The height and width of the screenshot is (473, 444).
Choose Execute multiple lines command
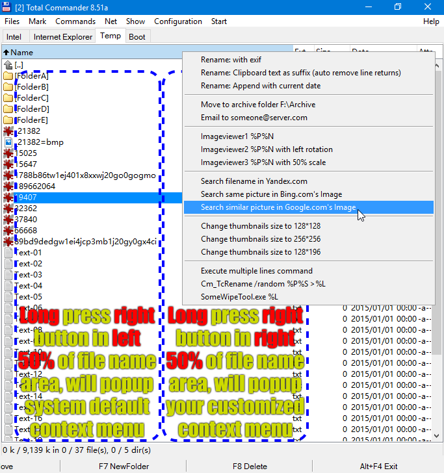[309, 271]
